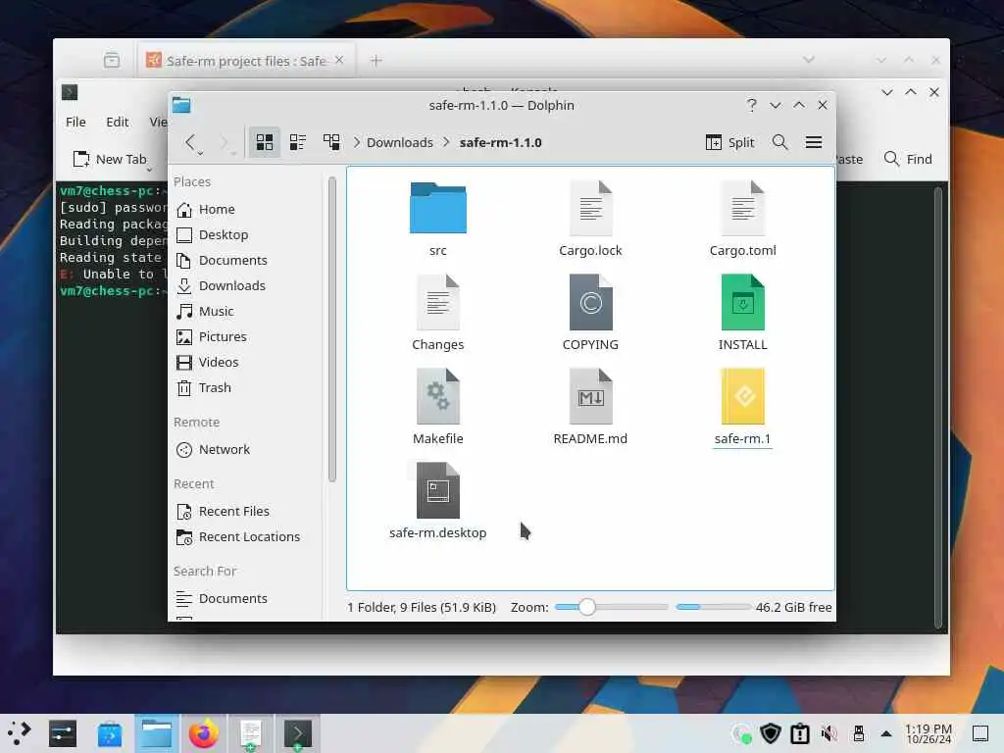Open a new browser tab

pos(376,60)
